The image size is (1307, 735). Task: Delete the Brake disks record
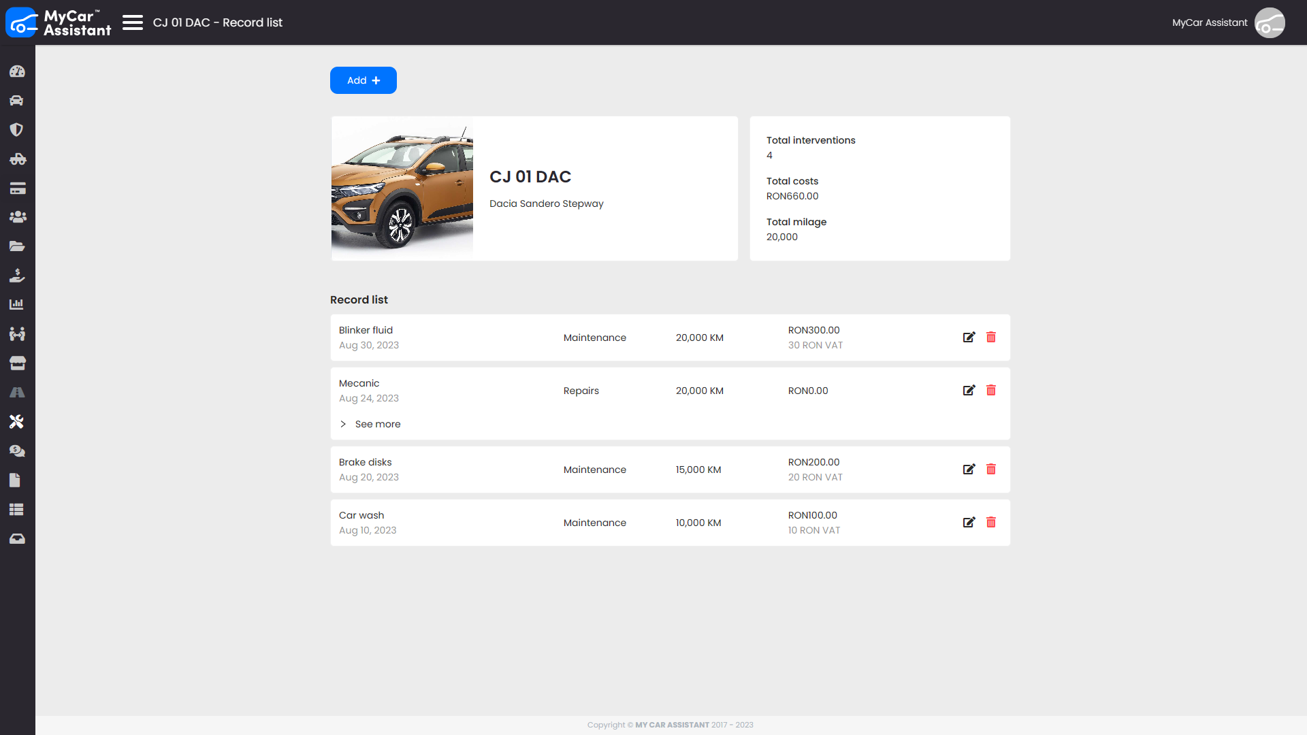991,470
